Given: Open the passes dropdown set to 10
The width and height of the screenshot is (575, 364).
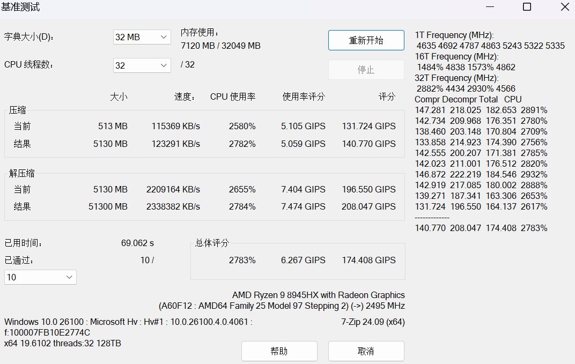Looking at the screenshot, I should (40, 277).
